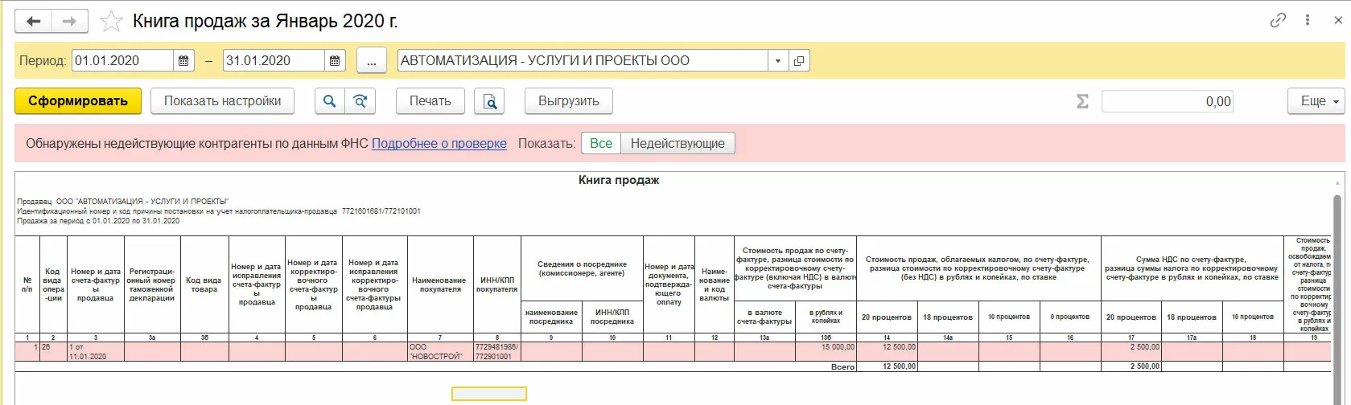Click the Книга продаж report heading
Image resolution: width=1351 pixels, height=405 pixels.
tap(619, 180)
